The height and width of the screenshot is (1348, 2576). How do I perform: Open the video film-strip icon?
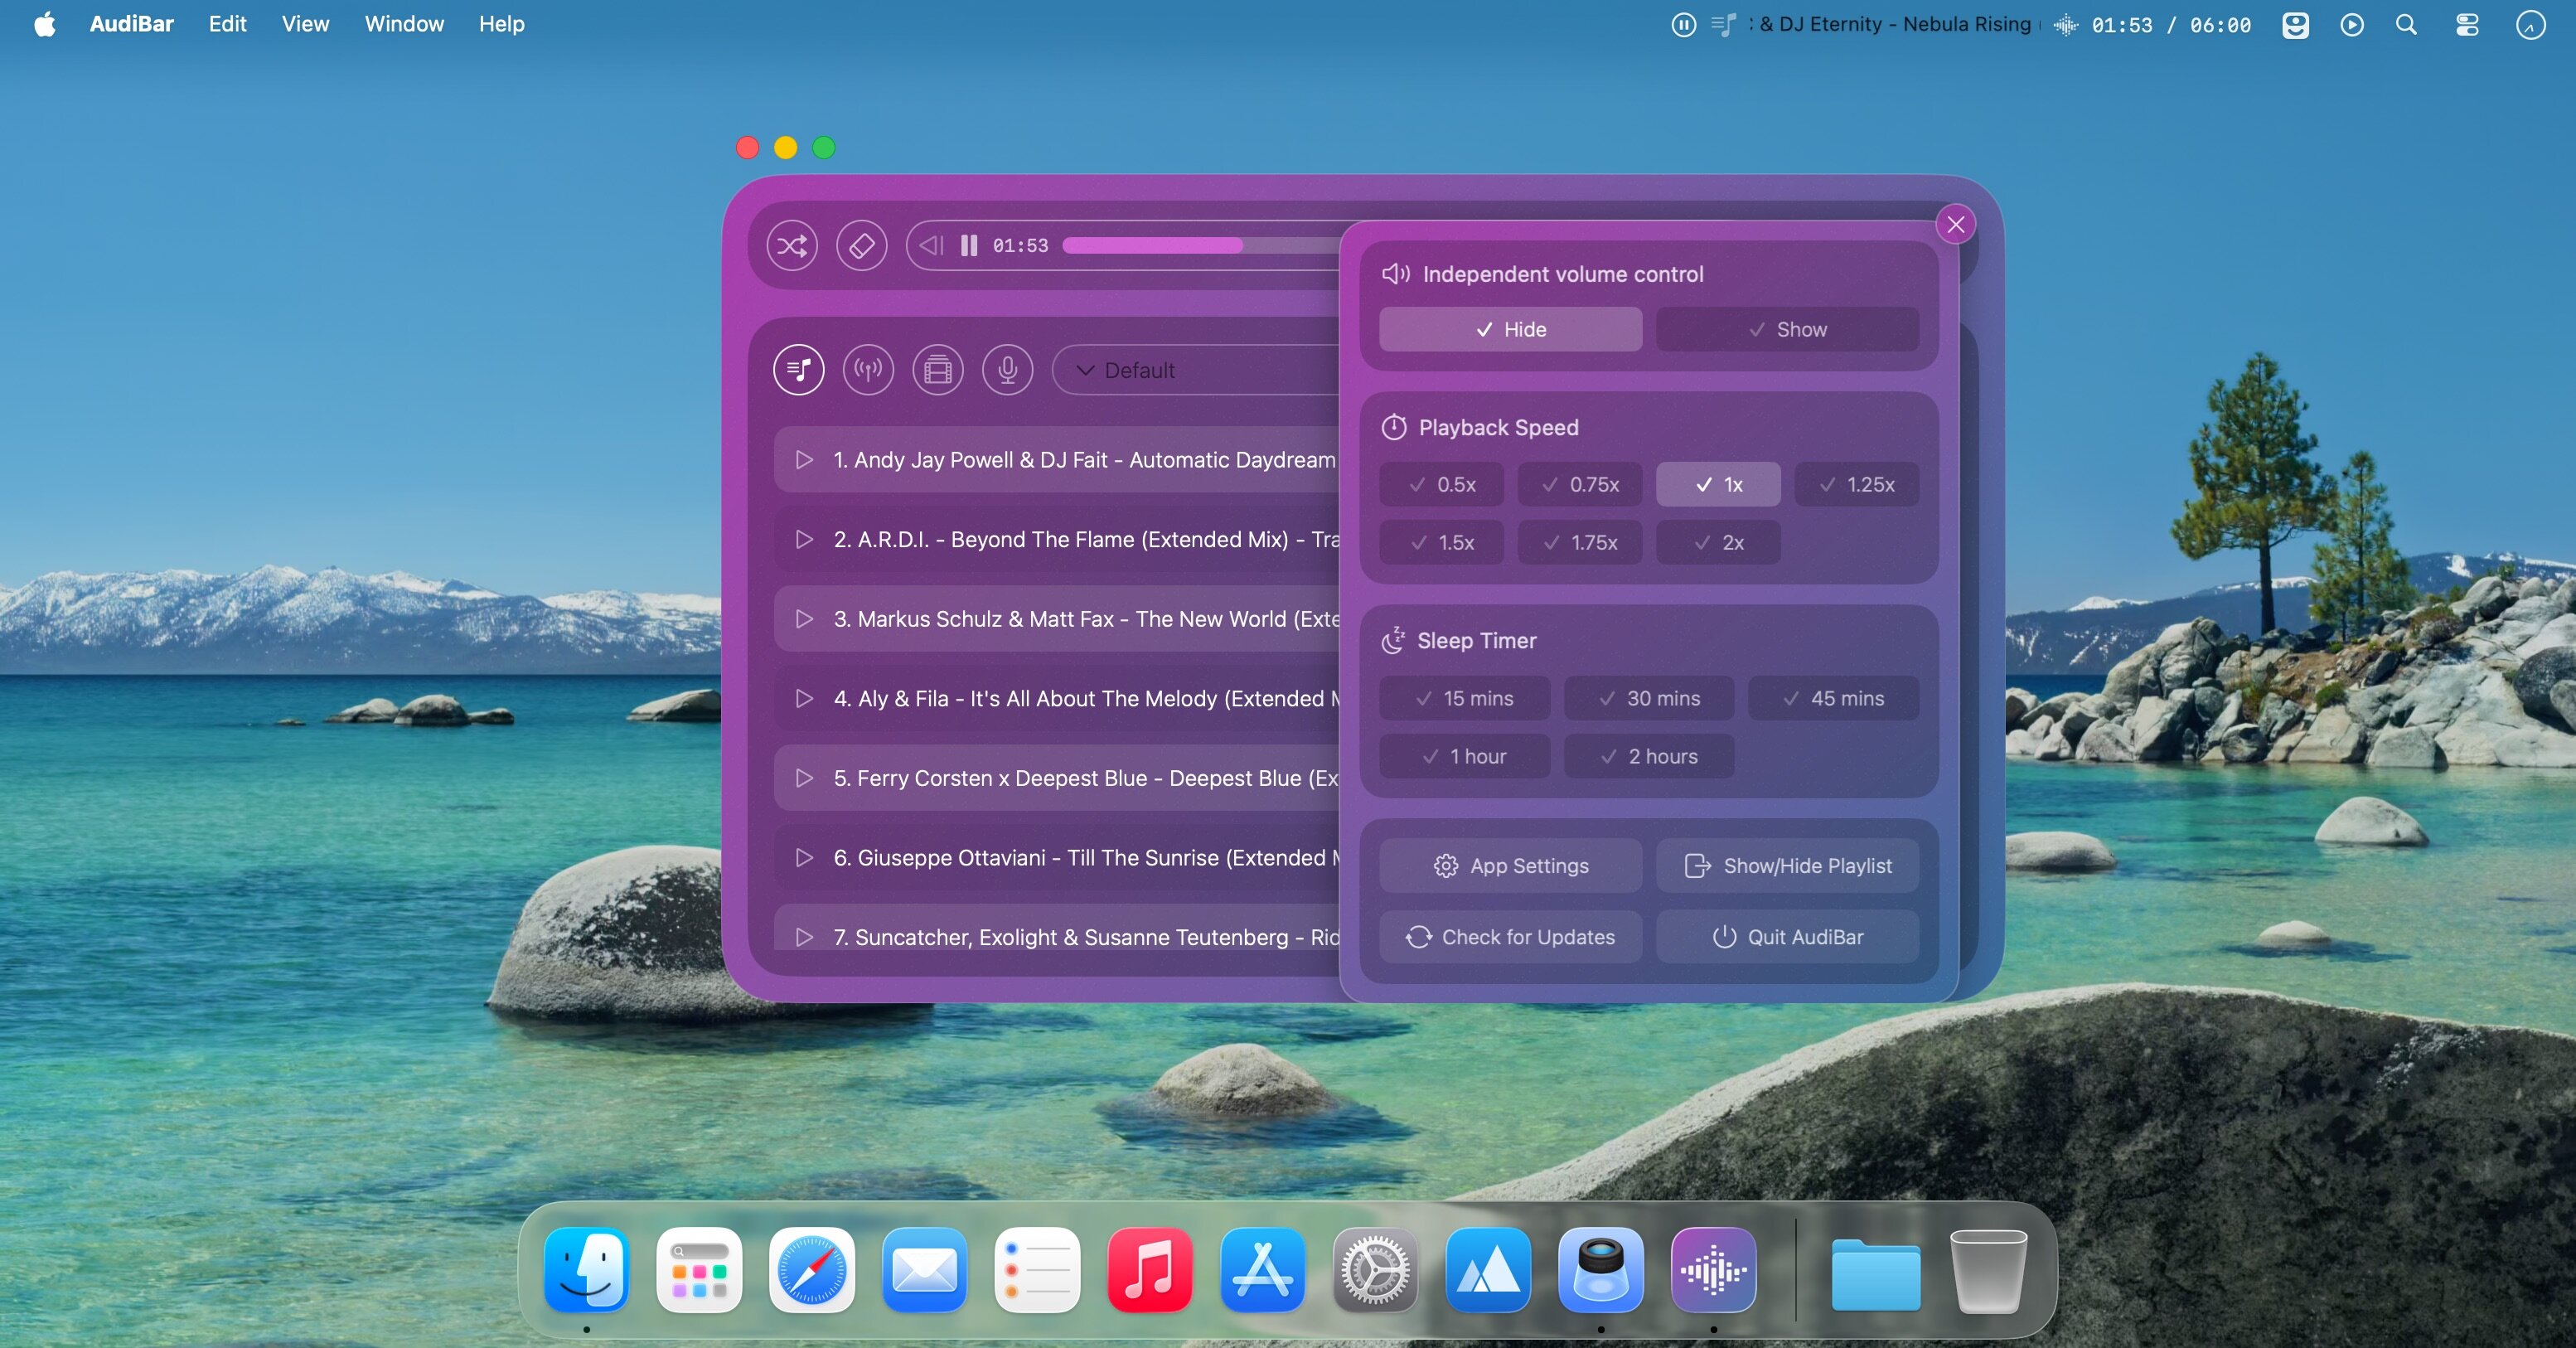(938, 370)
